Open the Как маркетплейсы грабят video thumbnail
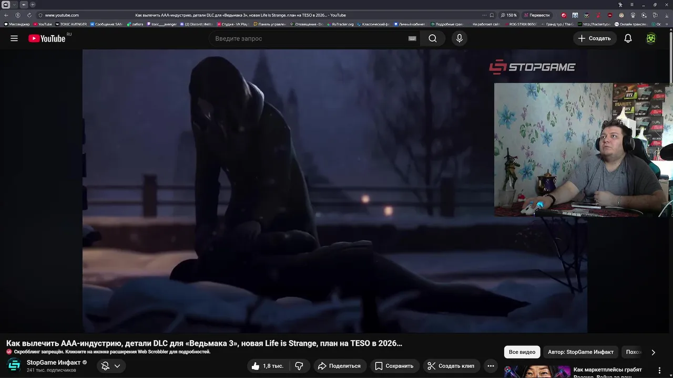Viewport: 673px width, 378px height. (x=537, y=372)
